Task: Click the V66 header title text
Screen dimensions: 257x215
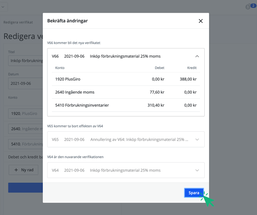Action: pos(125,56)
